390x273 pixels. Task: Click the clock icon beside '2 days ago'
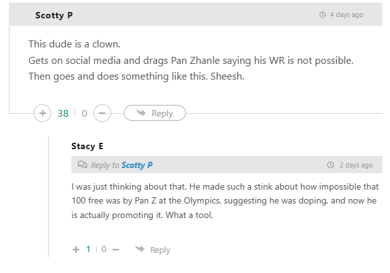point(331,164)
